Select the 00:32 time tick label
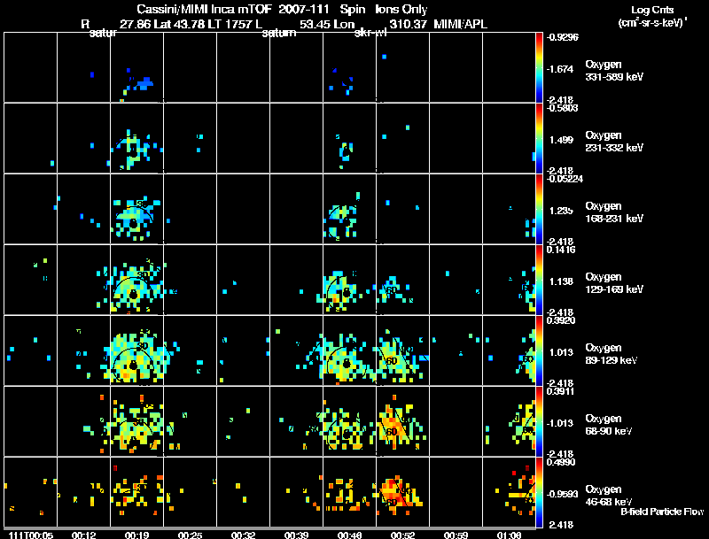 (243, 535)
